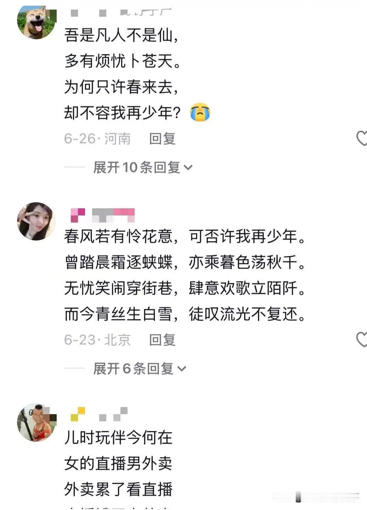The image size is (367, 510).
Task: Like the Henan comment with heart icon
Action: 362,138
